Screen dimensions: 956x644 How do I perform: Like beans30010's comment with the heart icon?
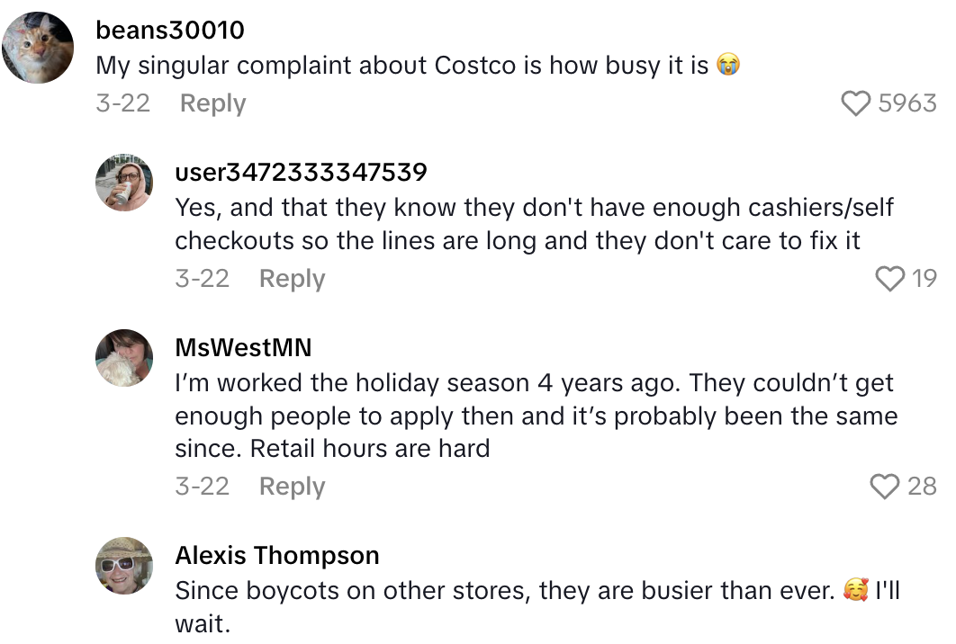[856, 103]
